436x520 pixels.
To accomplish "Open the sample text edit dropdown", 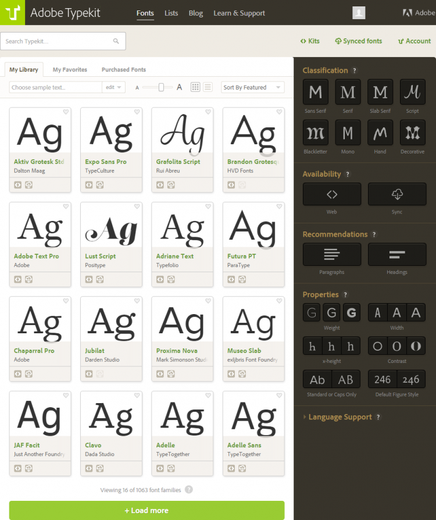I will (113, 87).
